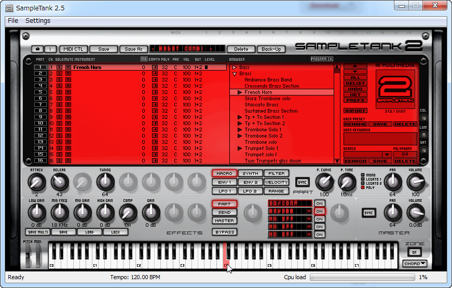Click the Comp knob in effects

(x=128, y=213)
